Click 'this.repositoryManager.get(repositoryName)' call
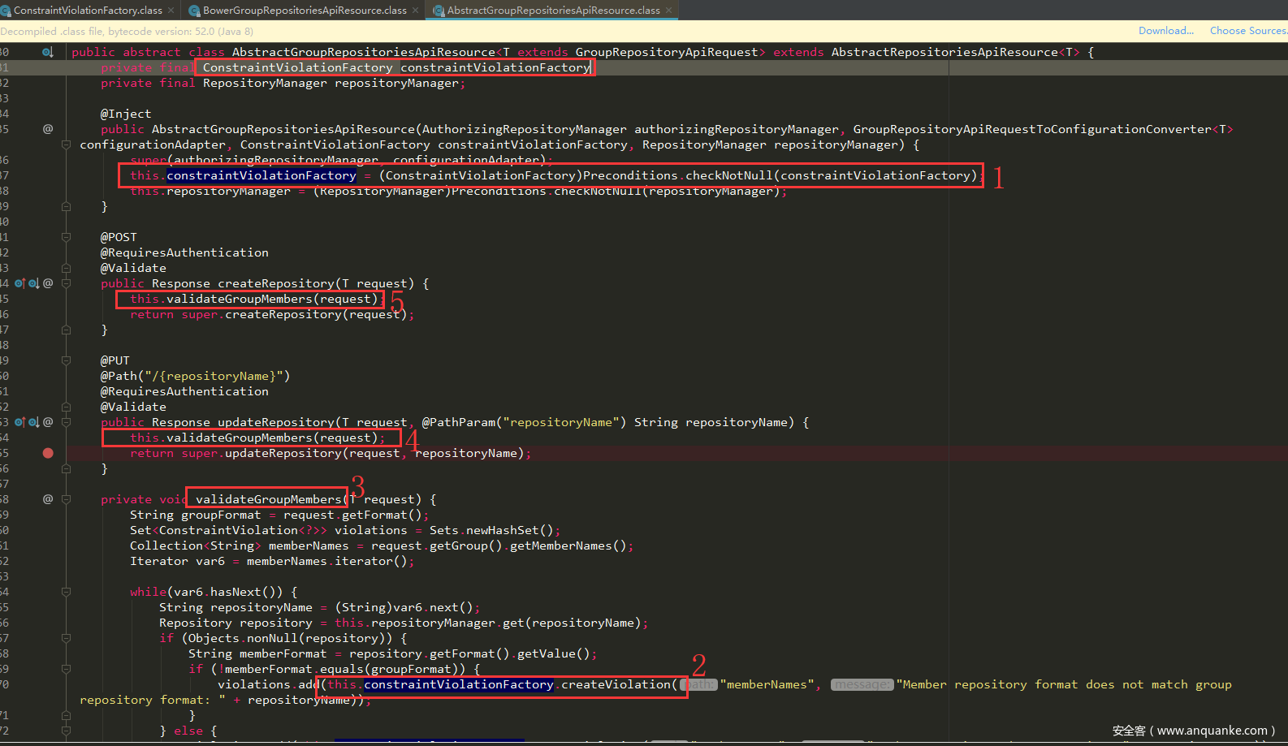Screen dimensions: 1288x746 point(488,623)
